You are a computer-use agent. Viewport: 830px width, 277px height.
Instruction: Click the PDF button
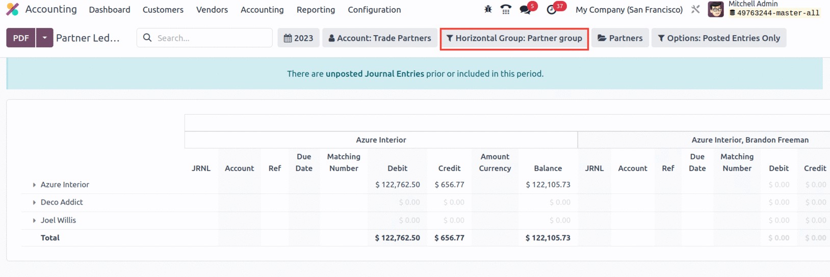(x=21, y=38)
